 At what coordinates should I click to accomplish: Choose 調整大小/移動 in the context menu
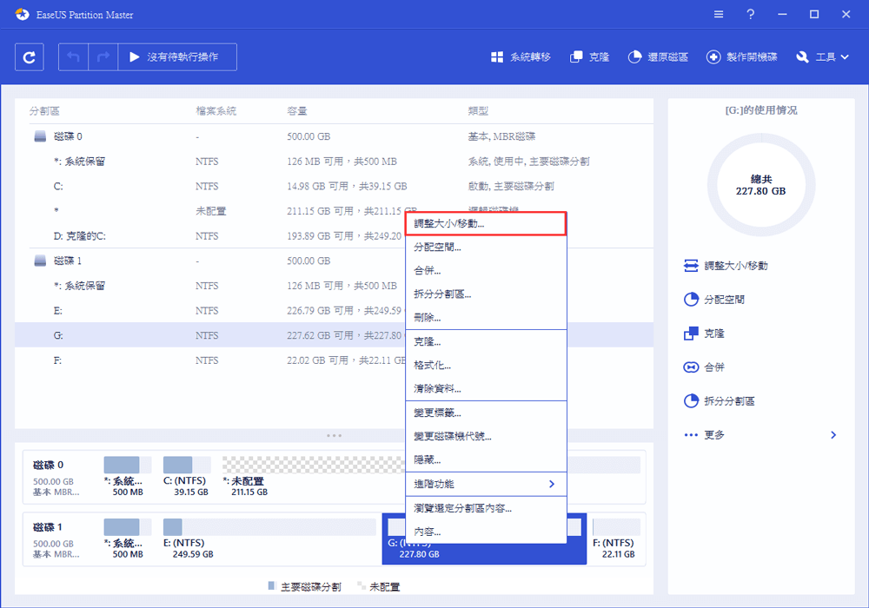pos(486,224)
